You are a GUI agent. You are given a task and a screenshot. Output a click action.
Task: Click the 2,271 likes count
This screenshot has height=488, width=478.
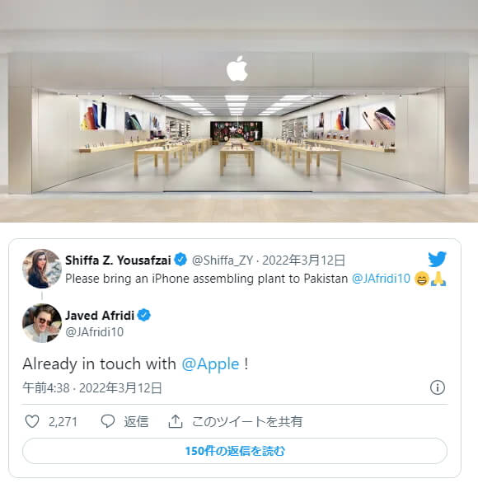coord(63,422)
